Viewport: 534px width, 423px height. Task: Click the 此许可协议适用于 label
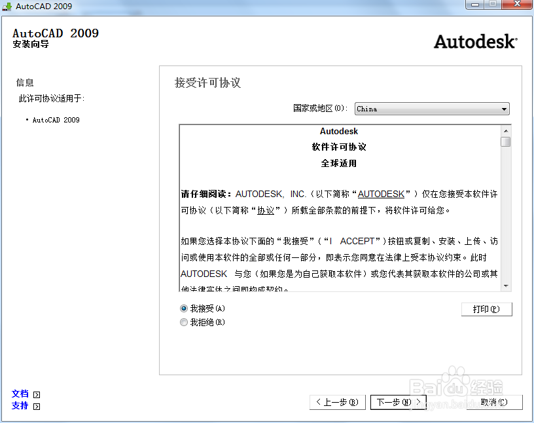click(x=52, y=98)
